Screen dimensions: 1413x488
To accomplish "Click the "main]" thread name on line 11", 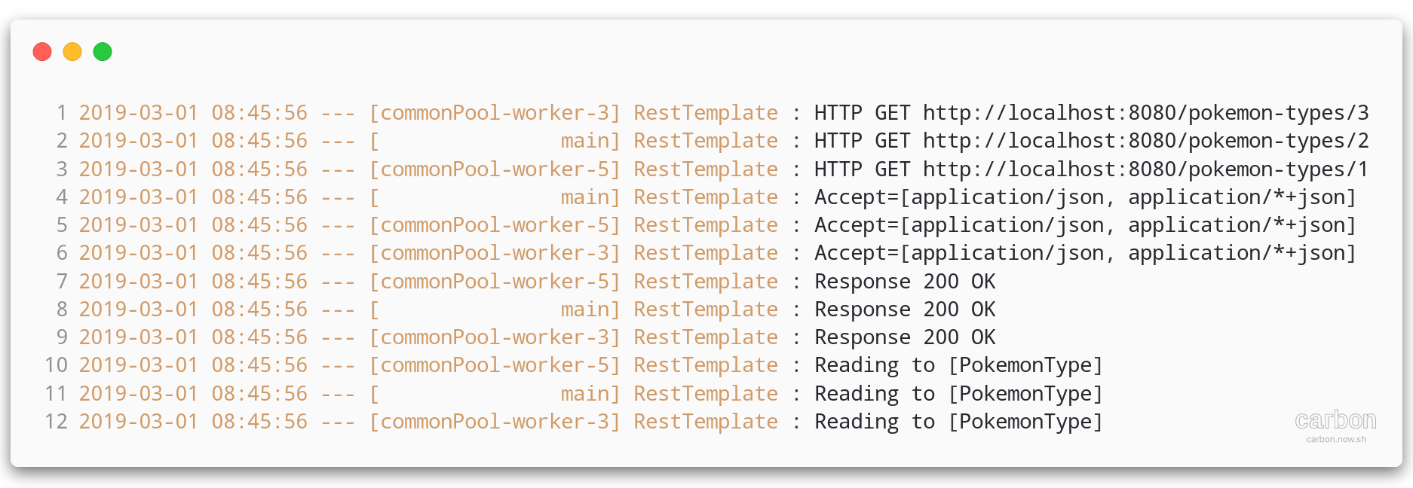I will (x=590, y=394).
